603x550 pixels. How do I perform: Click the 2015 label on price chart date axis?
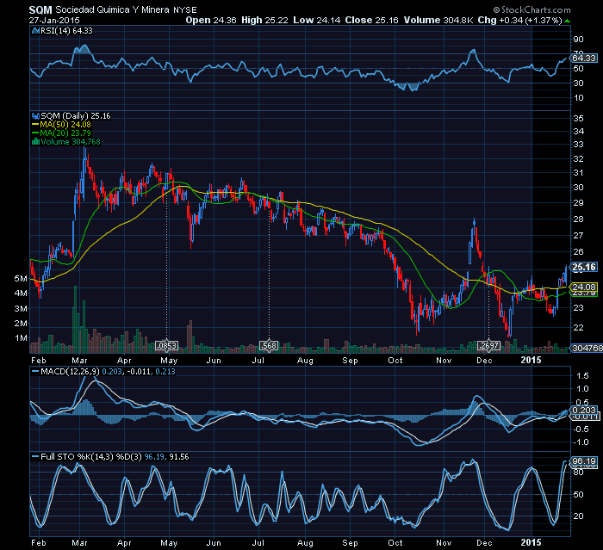(531, 360)
